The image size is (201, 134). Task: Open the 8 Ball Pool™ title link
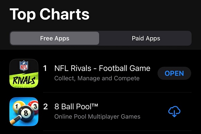[x=76, y=107]
